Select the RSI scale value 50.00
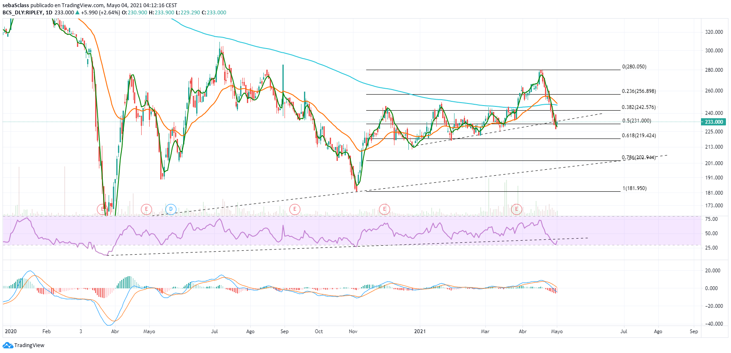The image size is (731, 353). click(x=712, y=234)
